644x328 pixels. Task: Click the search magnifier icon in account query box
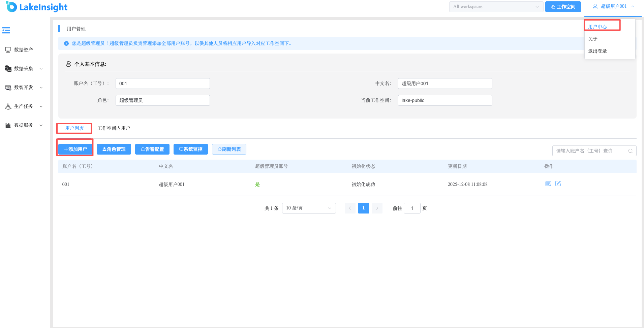point(630,151)
